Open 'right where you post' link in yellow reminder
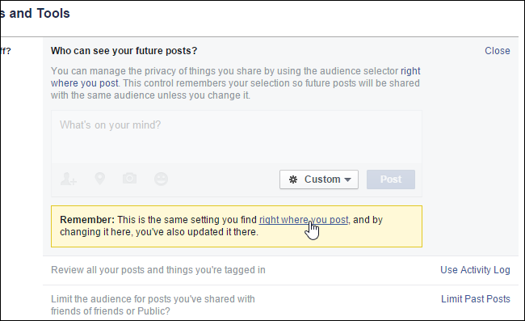Image resolution: width=525 pixels, height=321 pixels. click(x=304, y=220)
